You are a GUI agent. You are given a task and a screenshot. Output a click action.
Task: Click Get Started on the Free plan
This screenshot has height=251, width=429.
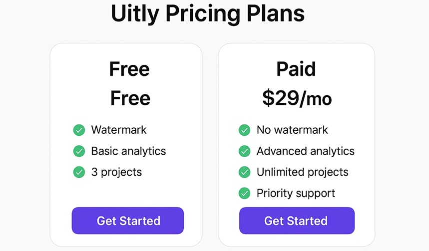pos(128,221)
